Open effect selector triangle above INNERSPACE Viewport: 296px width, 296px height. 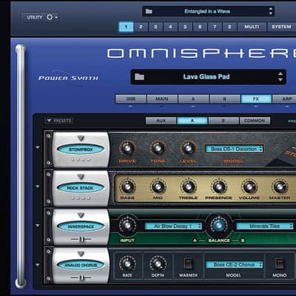point(81,215)
